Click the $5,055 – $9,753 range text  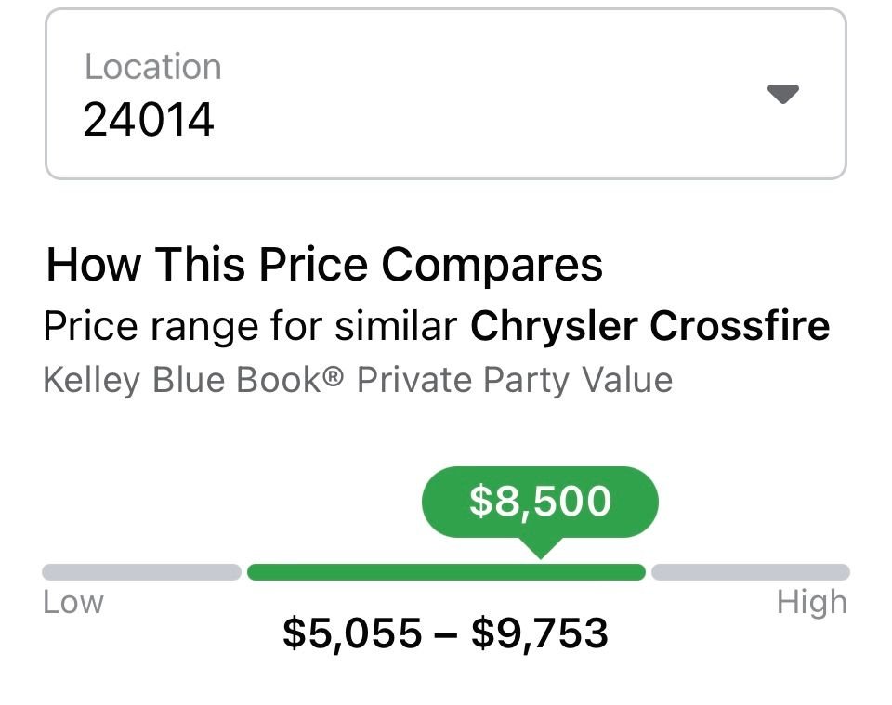446,633
